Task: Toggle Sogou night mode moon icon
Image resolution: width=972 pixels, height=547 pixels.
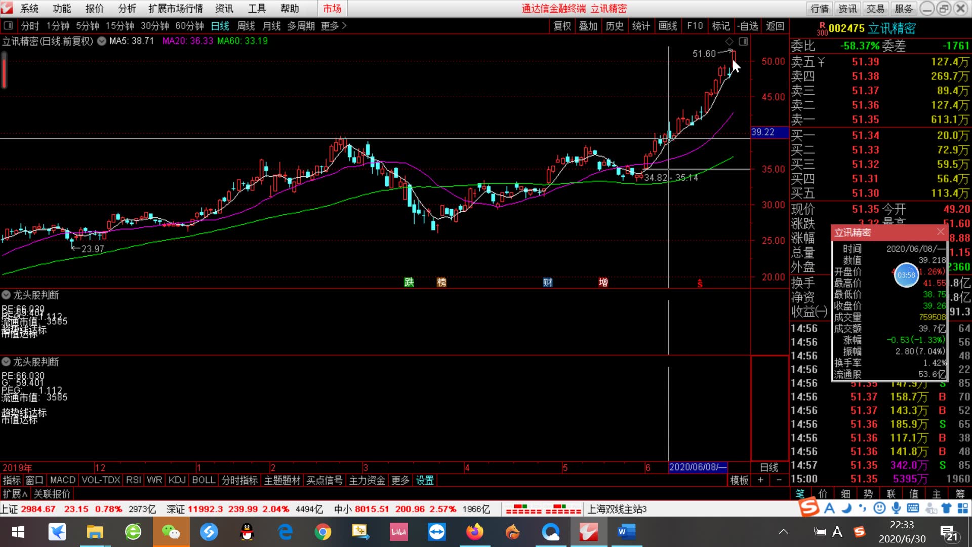Action: 846,508
